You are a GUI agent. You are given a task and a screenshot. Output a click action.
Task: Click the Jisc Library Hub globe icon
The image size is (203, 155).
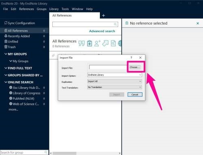[11, 88]
